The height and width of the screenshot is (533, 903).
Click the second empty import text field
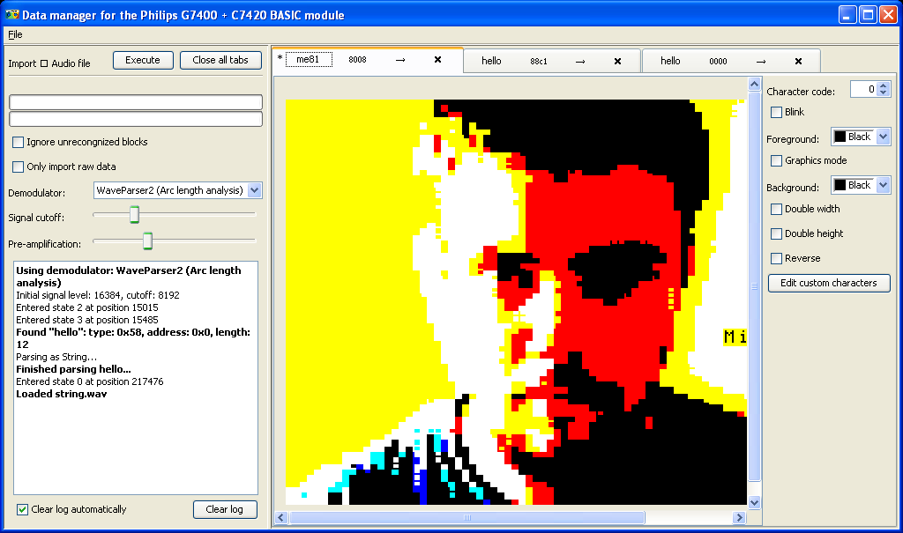136,119
